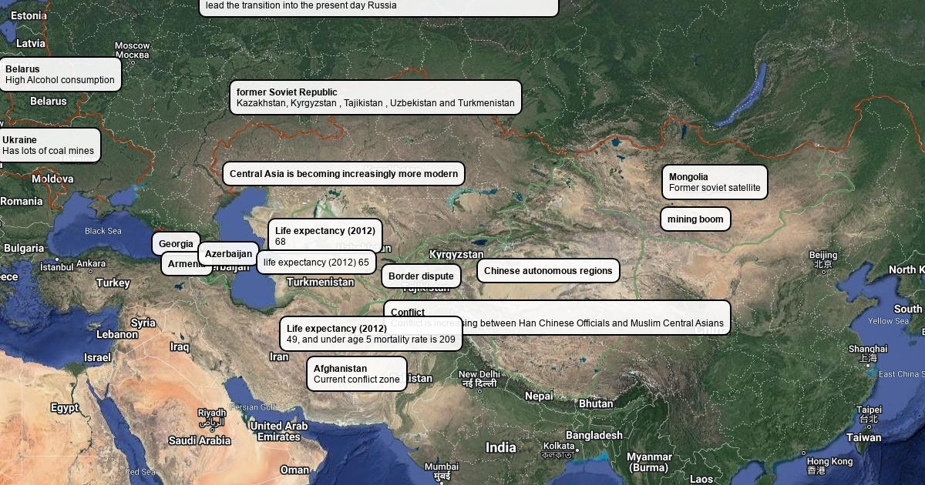Open the Ukraine coal mines annotation
This screenshot has height=485, width=925.
click(x=50, y=145)
